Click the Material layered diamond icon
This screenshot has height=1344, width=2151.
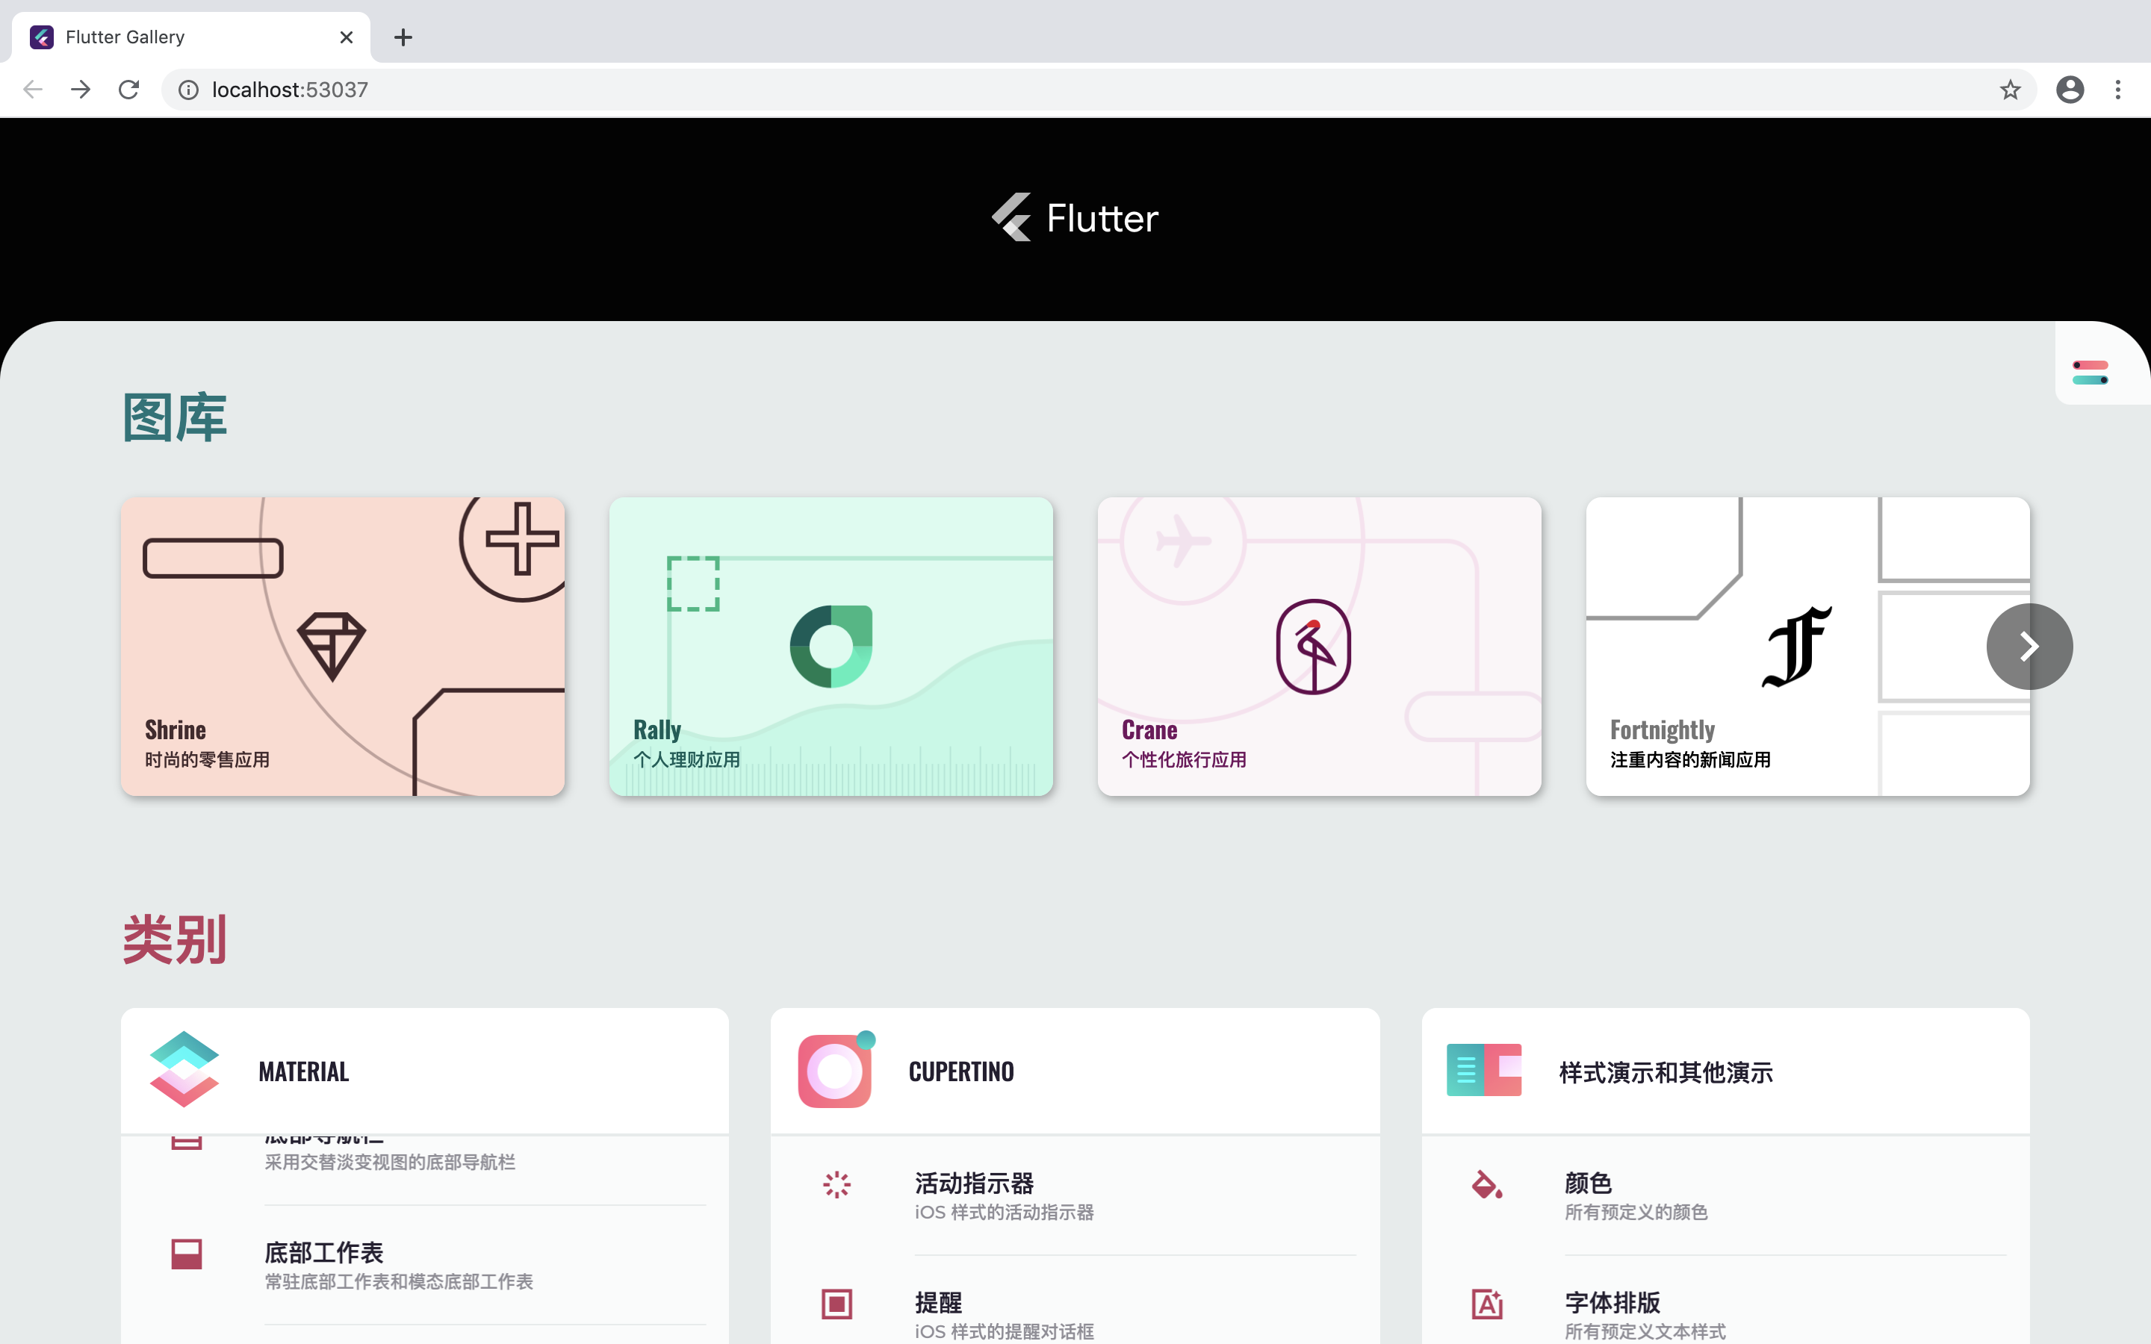pos(184,1070)
